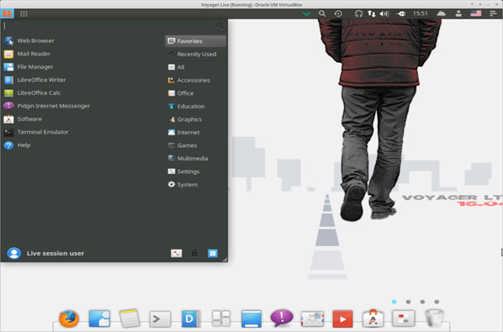The image size is (503, 332).
Task: Open the LibreOffice Writer dock icon
Action: [x=191, y=318]
